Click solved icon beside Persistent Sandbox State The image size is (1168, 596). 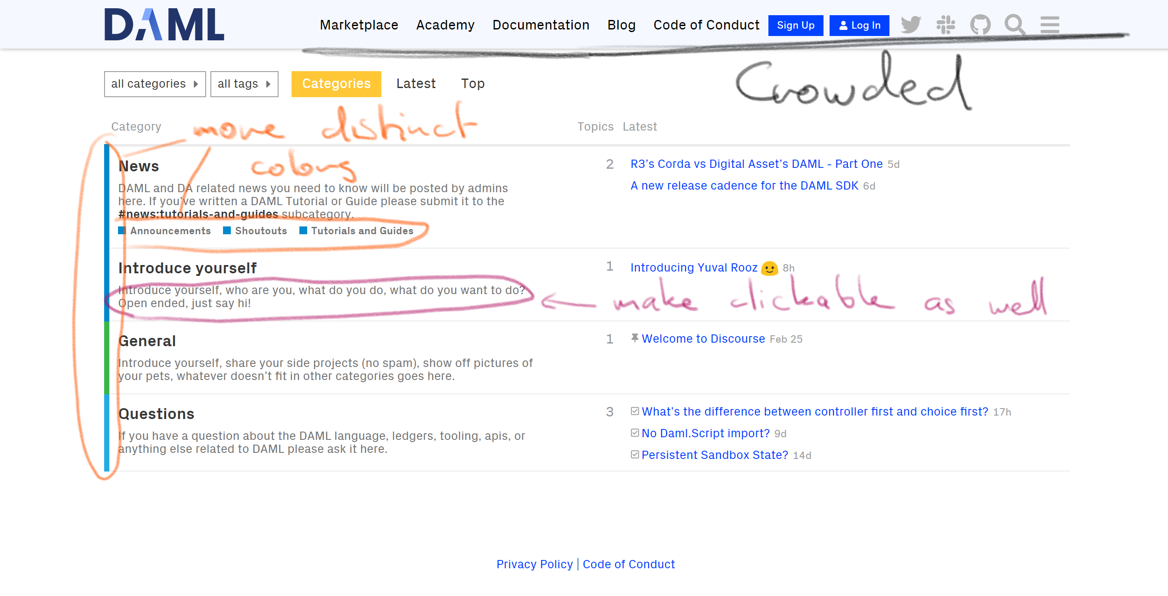click(x=635, y=455)
